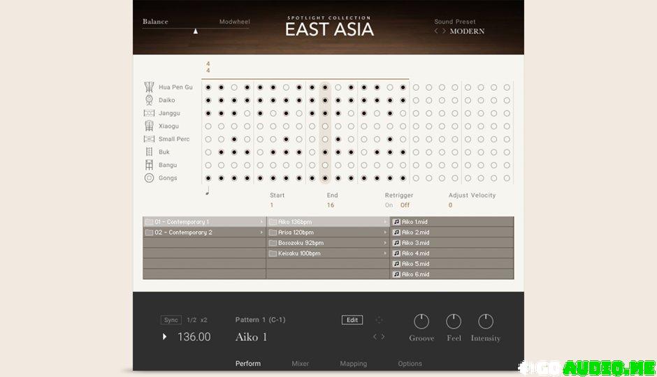Click the folder icon for Bosozoku 92bpm
Screen dimensions: 657x377
tap(273, 243)
